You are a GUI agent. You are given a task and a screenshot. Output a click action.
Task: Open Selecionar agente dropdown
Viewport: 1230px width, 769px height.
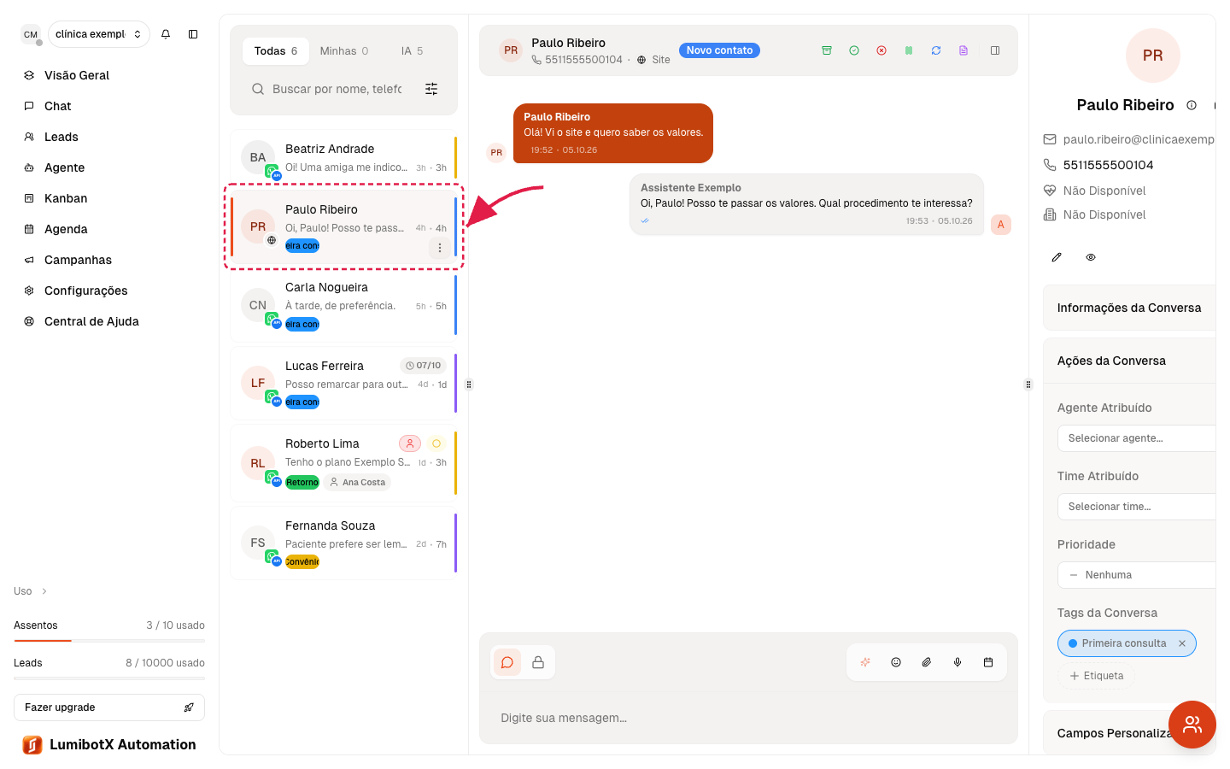(1136, 438)
